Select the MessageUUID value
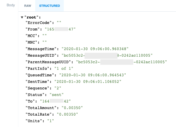The image size is (176, 127). (107, 56)
